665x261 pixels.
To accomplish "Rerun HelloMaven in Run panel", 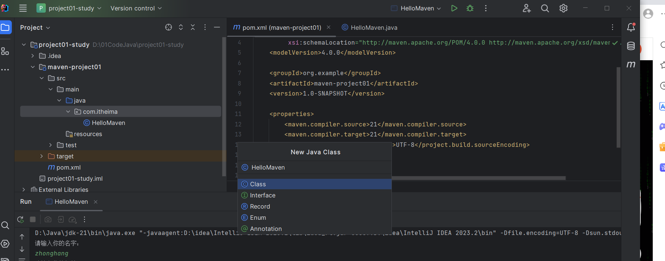I will 20,219.
